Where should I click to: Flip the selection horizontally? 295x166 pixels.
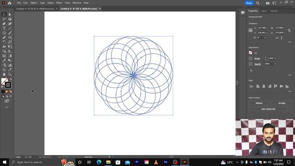click(277, 38)
